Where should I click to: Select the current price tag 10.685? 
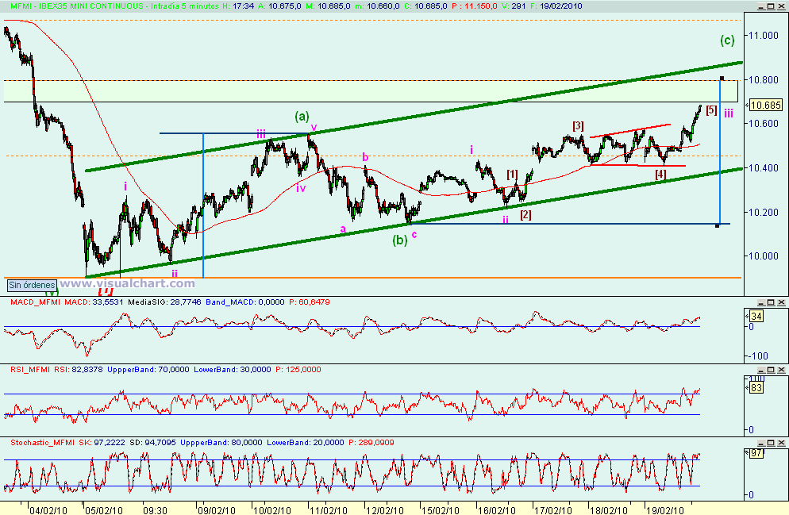pos(765,105)
